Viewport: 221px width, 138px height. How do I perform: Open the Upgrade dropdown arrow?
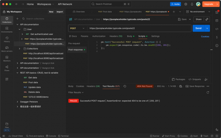(217, 4)
